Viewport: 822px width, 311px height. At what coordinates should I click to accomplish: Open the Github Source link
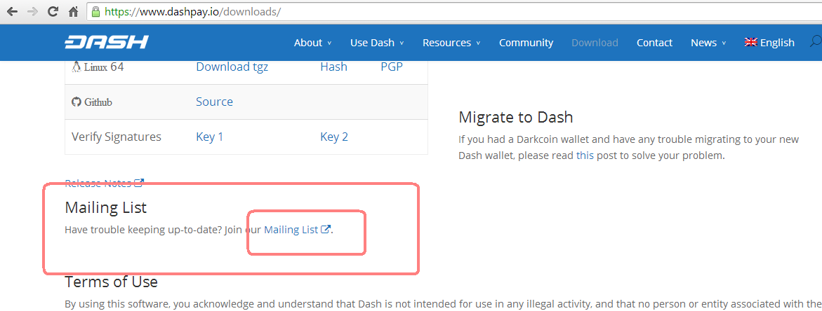214,102
